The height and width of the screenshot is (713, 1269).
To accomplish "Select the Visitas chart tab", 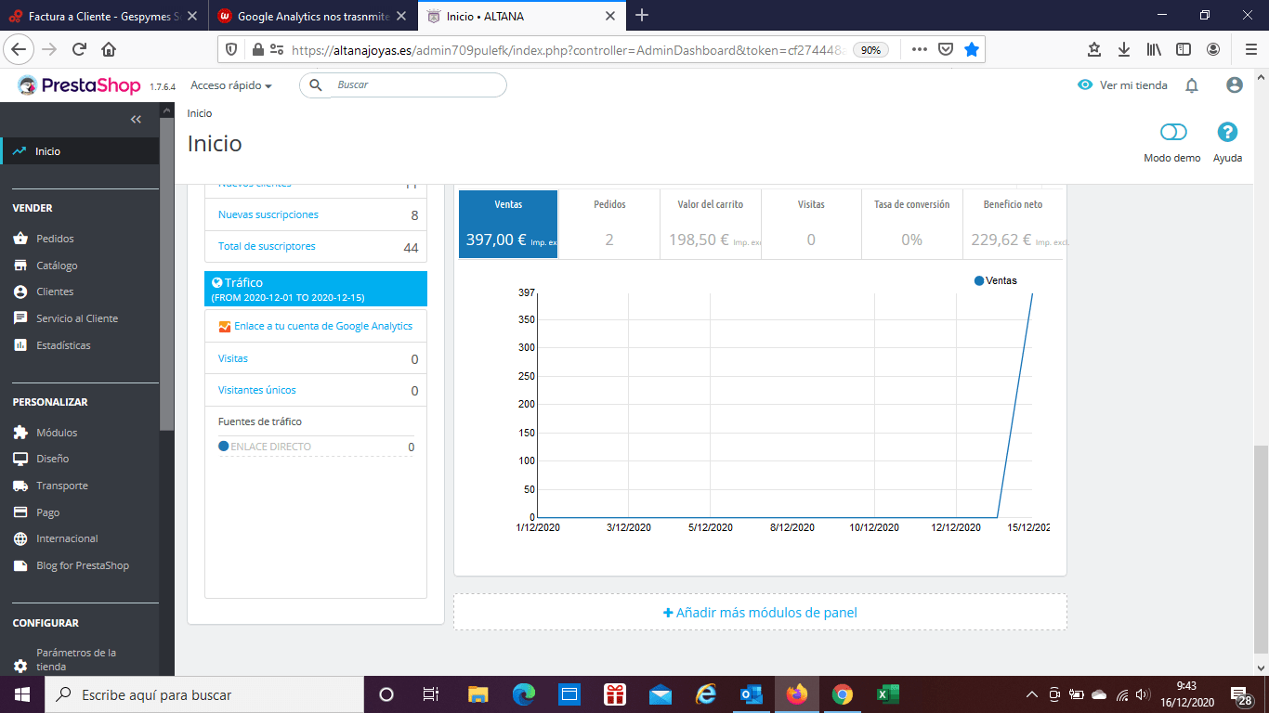I will (x=811, y=224).
